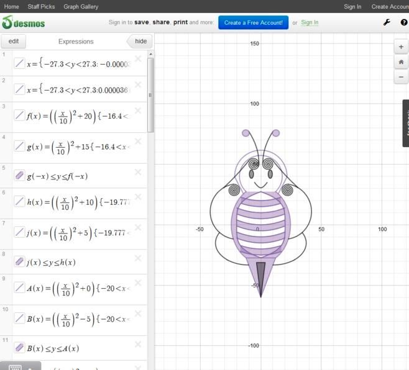Remove the A(x) expression via X
409x370 pixels.
(138, 282)
